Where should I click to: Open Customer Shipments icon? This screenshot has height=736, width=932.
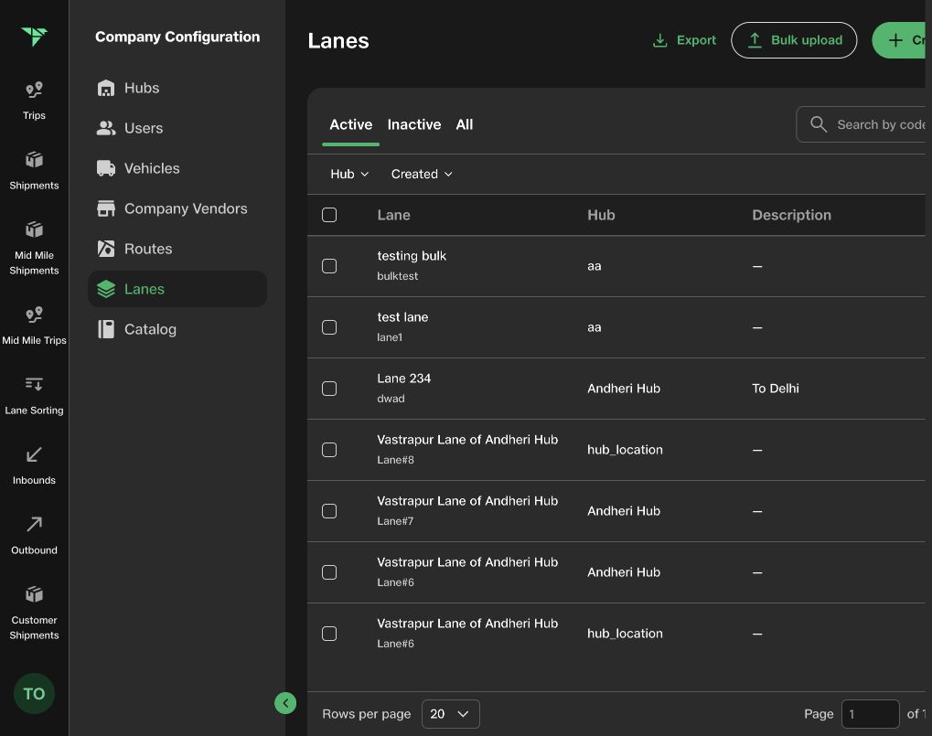(x=34, y=593)
